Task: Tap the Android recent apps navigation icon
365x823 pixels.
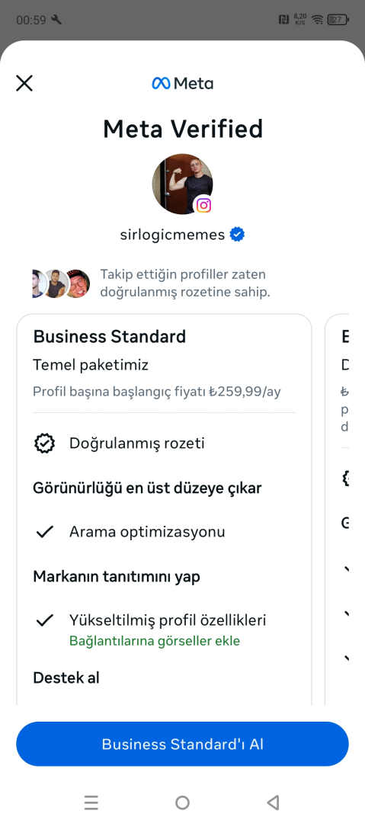Action: click(x=91, y=802)
